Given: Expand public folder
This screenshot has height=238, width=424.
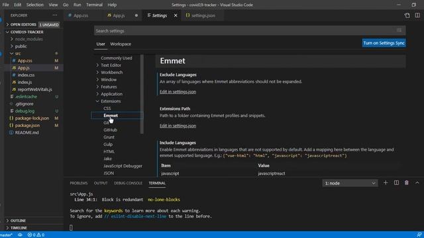Looking at the screenshot, I should pos(21,46).
